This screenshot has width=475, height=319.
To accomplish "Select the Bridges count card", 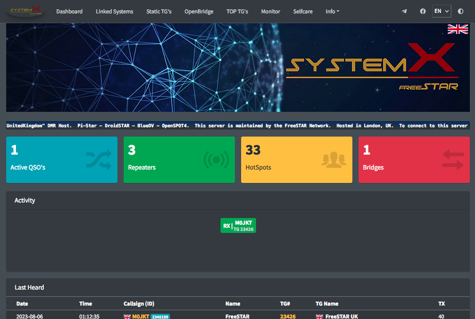I will point(414,160).
